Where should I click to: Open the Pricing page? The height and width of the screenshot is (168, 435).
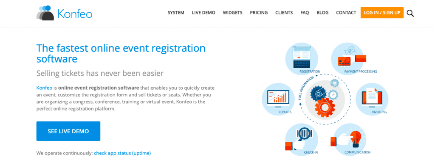(x=259, y=13)
